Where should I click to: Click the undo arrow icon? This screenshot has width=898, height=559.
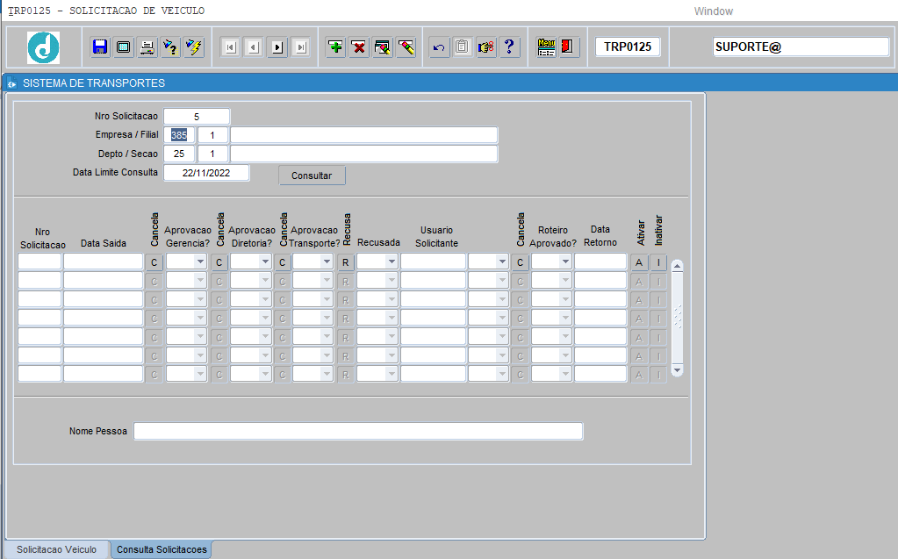(x=439, y=47)
